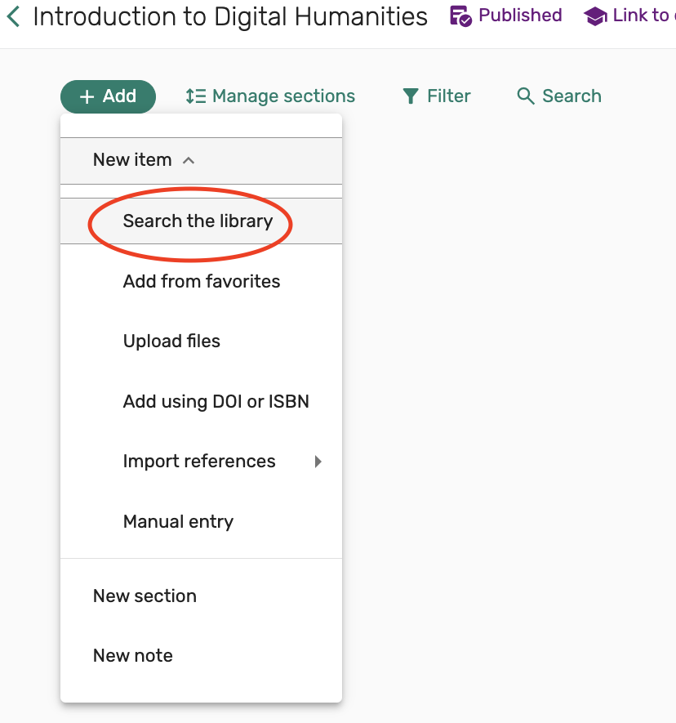Click the Filter funnel icon
Screen dimensions: 676x723
[x=411, y=96]
